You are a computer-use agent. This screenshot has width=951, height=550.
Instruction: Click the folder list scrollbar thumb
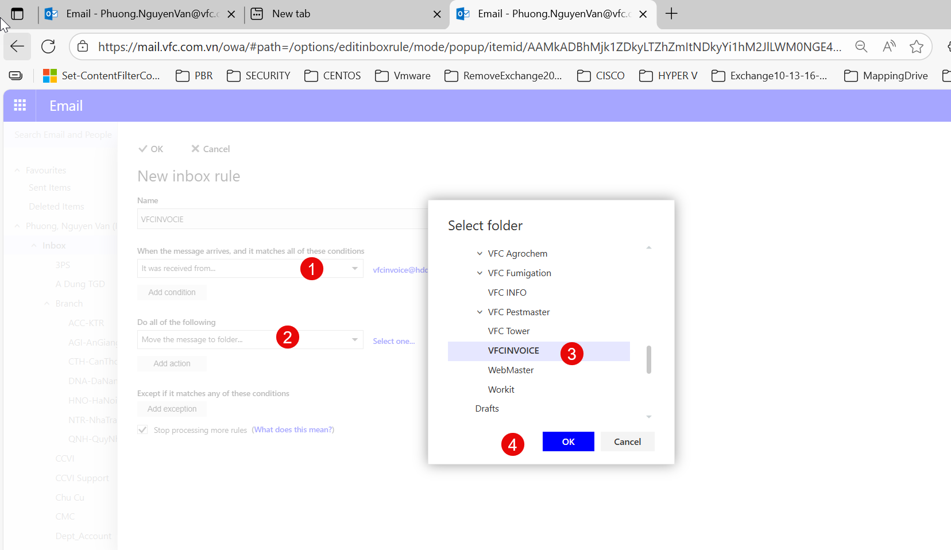tap(649, 359)
